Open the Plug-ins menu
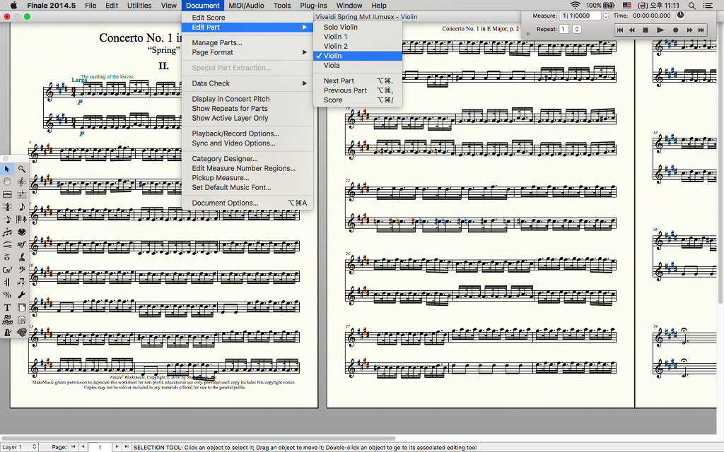The image size is (724, 452). click(x=313, y=5)
